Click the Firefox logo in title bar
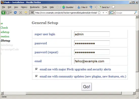 tap(3, 2)
